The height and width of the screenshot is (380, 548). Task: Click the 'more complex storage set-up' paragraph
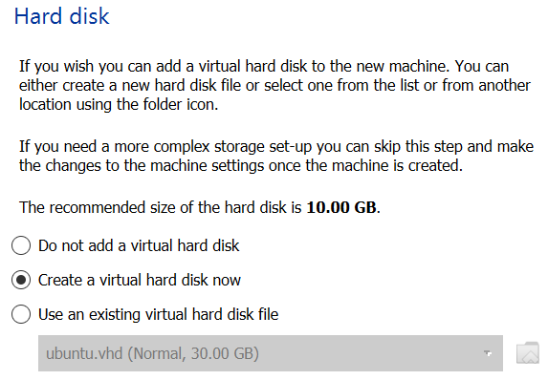coord(276,156)
